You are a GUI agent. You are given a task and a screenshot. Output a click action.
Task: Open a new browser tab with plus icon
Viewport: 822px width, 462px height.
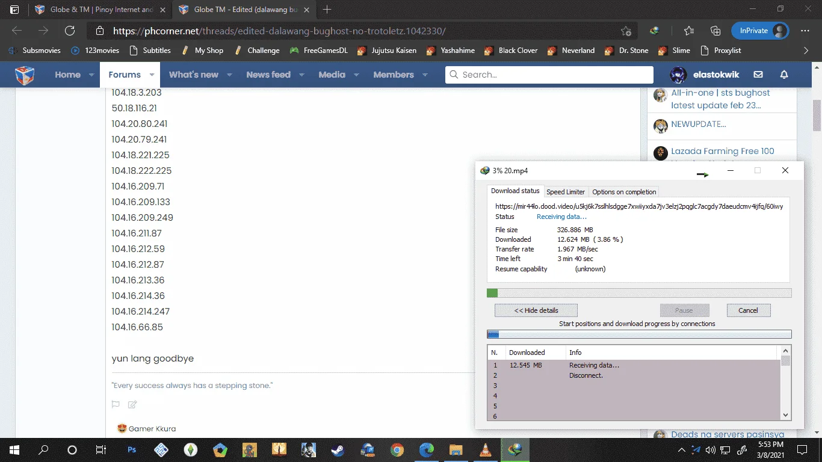(x=327, y=10)
